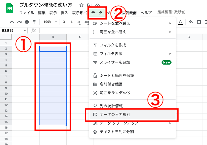Open the fill color bucket
Viewport: 207px width, 145px height.
[191, 22]
